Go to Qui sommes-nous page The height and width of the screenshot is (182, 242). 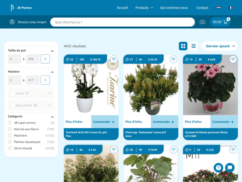(174, 8)
